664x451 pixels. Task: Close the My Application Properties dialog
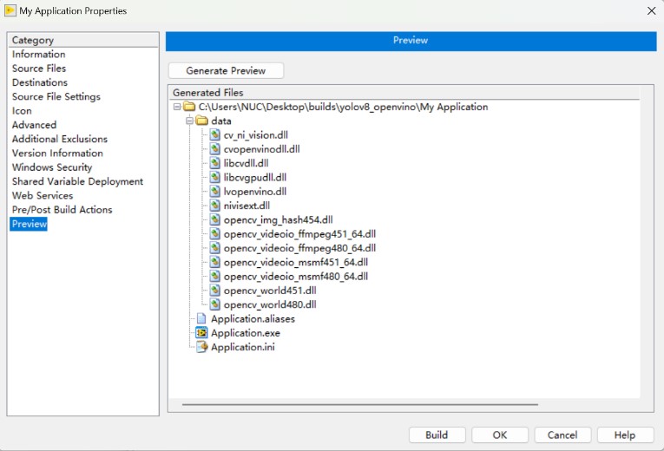point(651,11)
